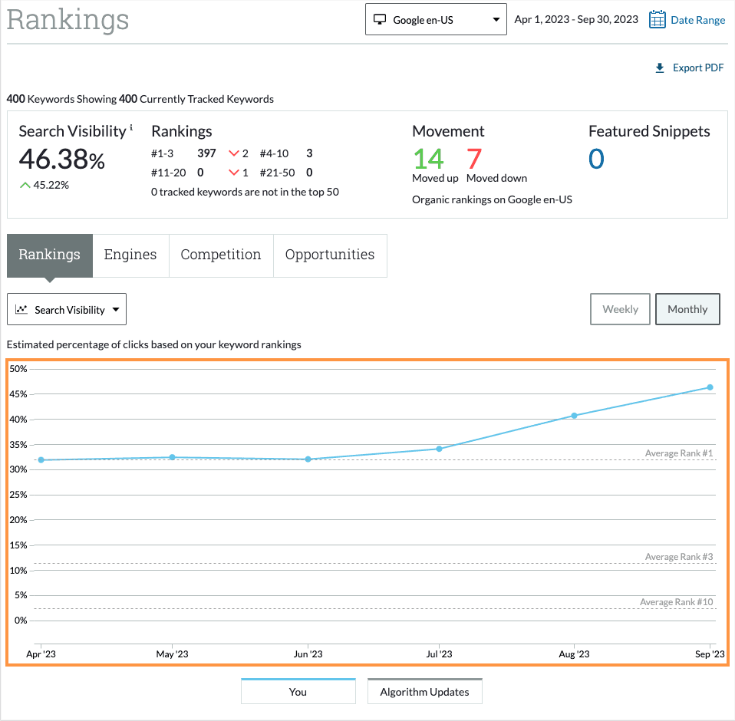Switch chart to Monthly view

click(687, 309)
